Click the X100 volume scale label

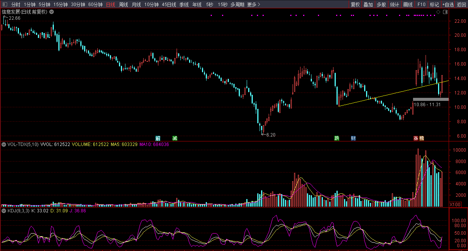click(x=454, y=204)
